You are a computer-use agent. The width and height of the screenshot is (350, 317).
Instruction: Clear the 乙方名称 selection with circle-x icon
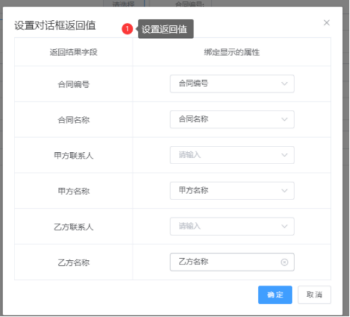click(284, 262)
